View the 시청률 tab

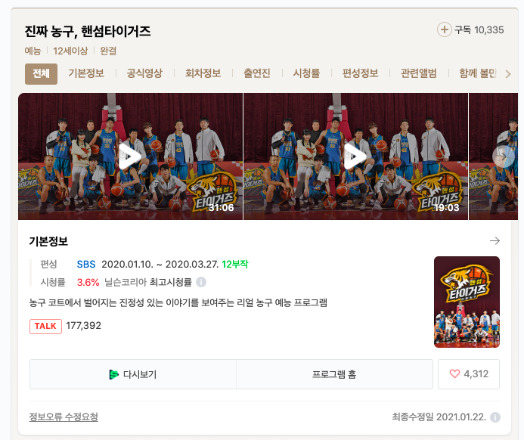[x=306, y=73]
